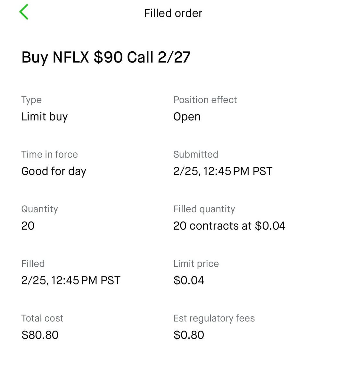The width and height of the screenshot is (346, 372).
Task: Click the Filled order page title
Action: [x=173, y=13]
